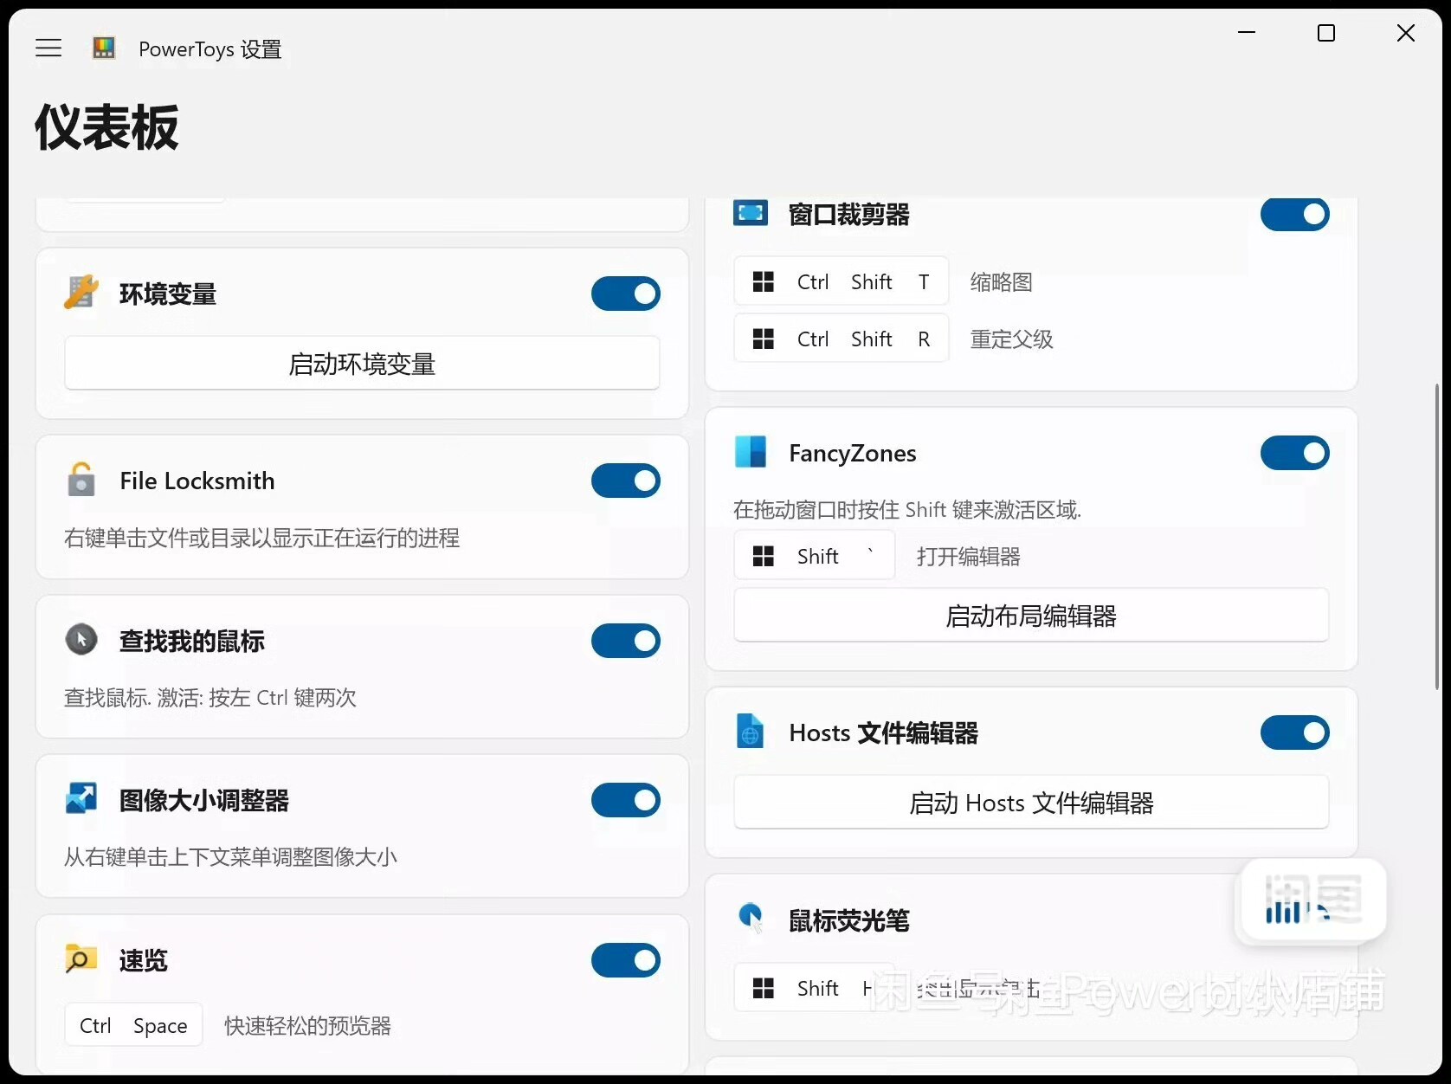1451x1084 pixels.
Task: Click the FancyZones Shift ` shortcut box
Action: point(814,556)
